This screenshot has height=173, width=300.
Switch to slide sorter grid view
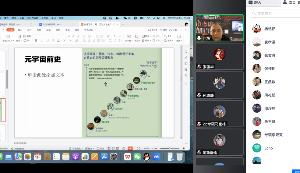click(113, 149)
